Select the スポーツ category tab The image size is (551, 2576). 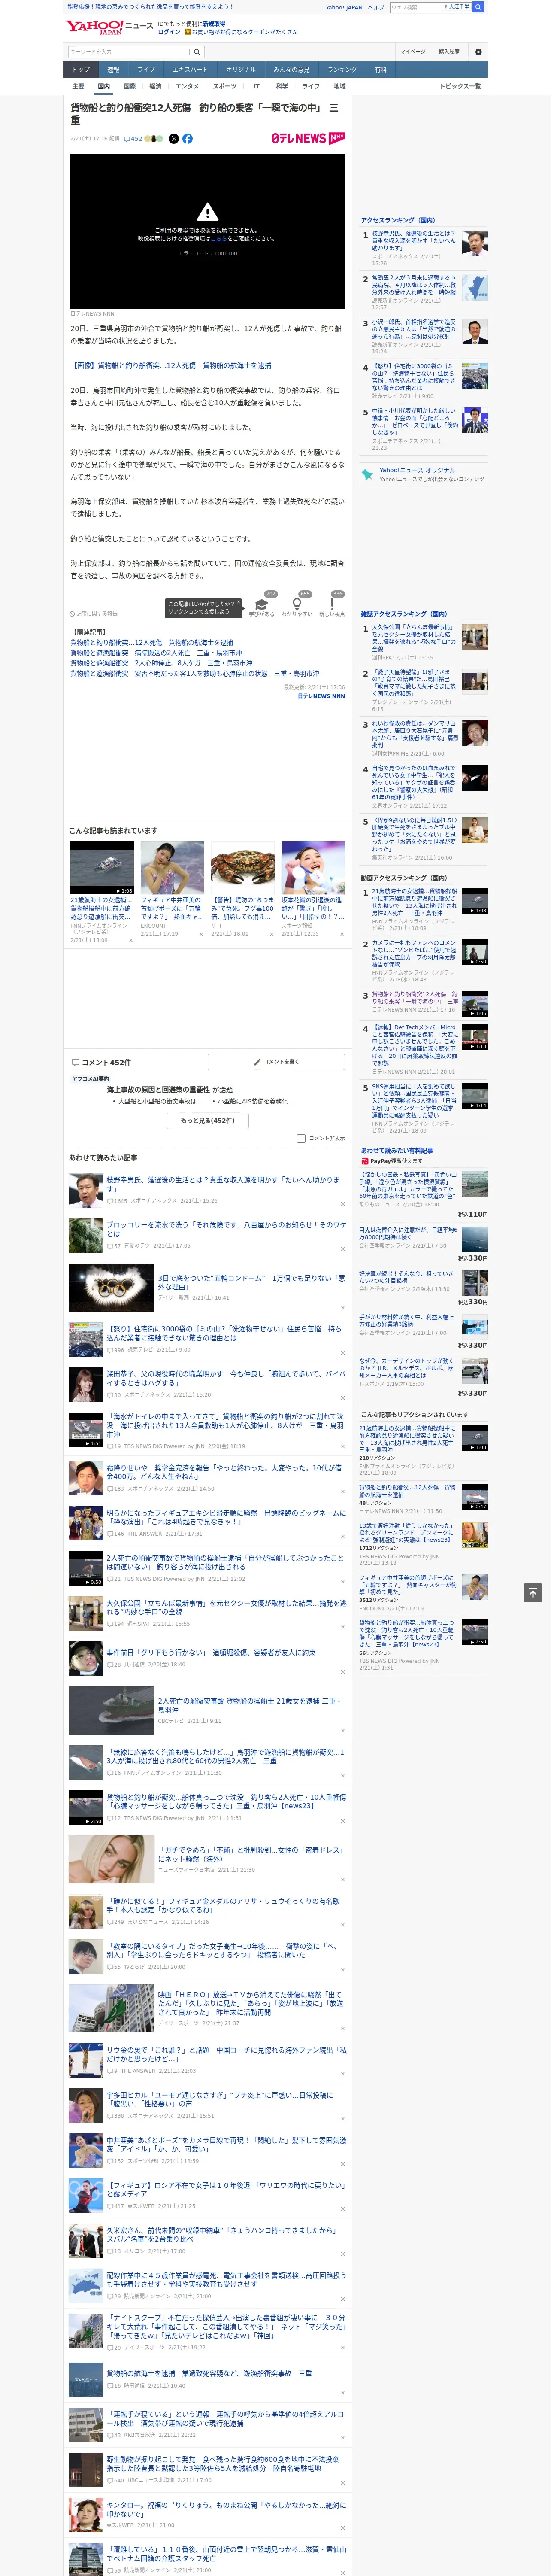tap(225, 86)
